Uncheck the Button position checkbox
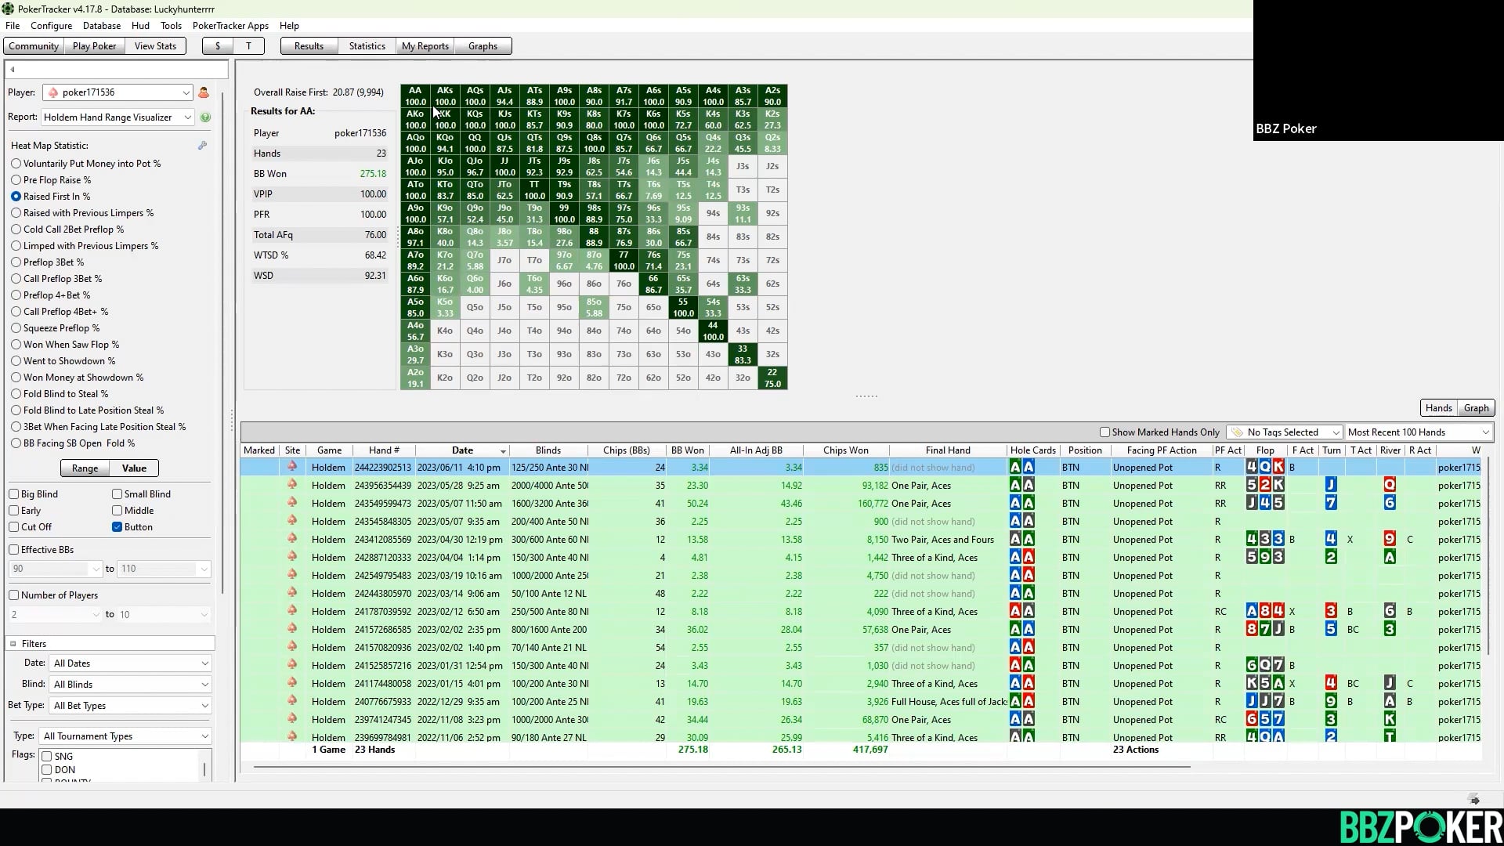The height and width of the screenshot is (846, 1504). [117, 527]
